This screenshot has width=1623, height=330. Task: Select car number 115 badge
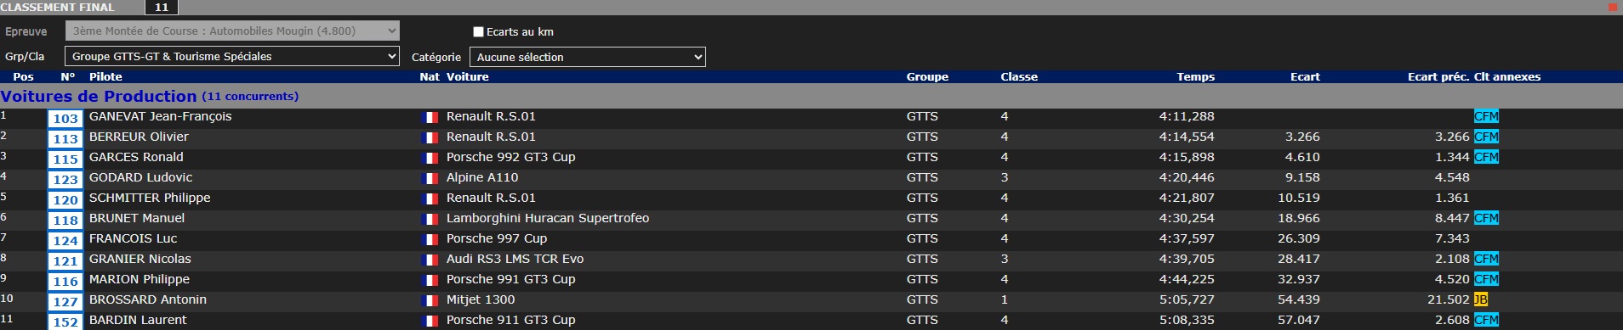tap(65, 159)
